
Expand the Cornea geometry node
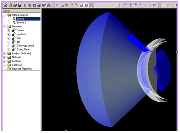(9, 30)
